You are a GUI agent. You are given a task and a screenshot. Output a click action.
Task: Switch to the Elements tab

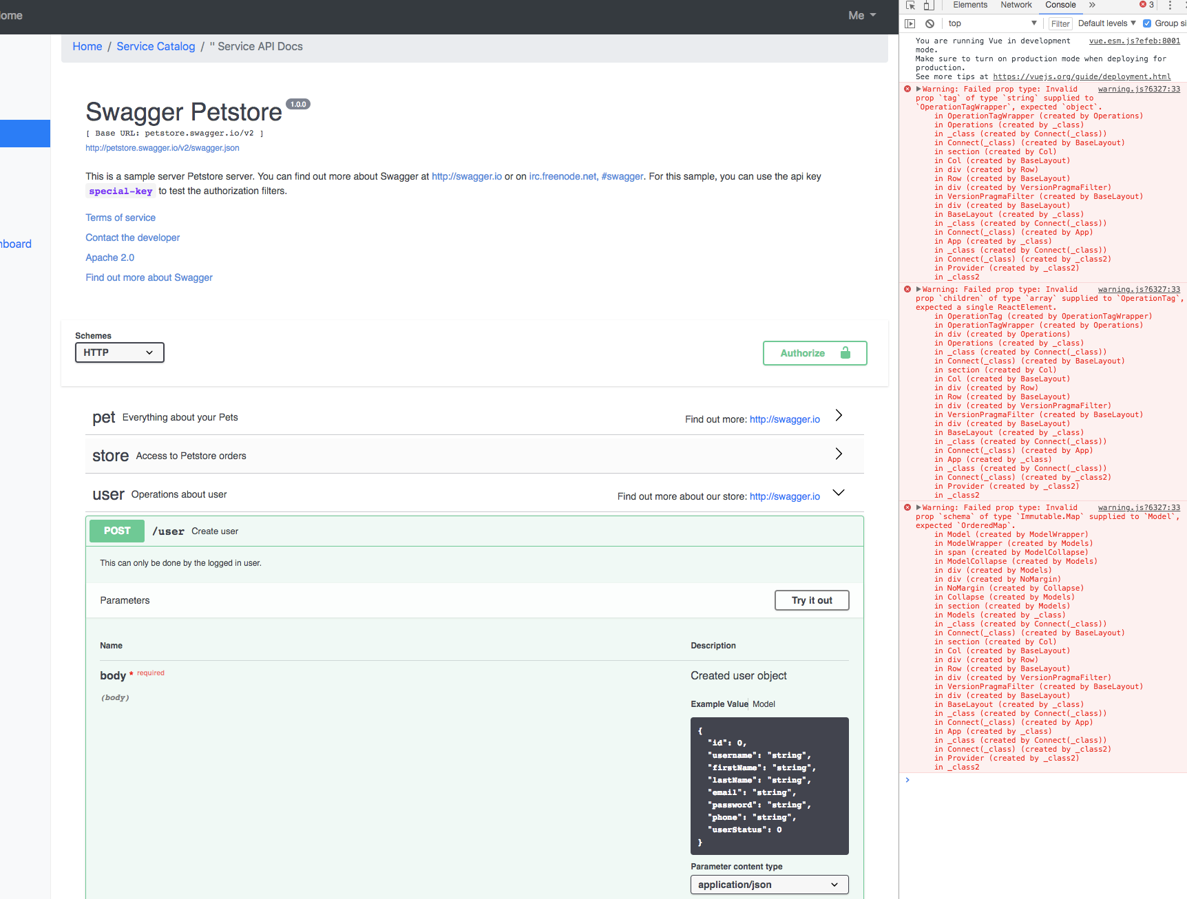[x=969, y=5]
